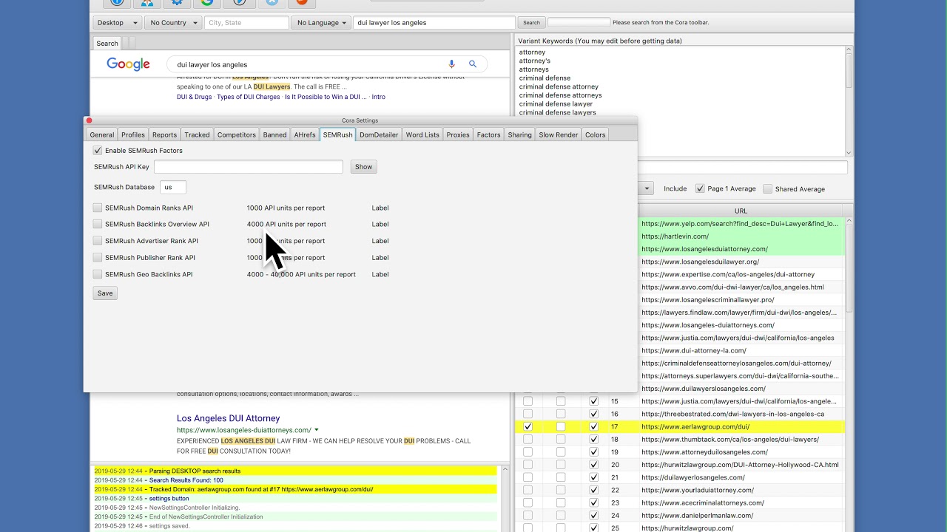Check SEMRush Publisher Rank API
This screenshot has height=532, width=947.
(x=98, y=258)
